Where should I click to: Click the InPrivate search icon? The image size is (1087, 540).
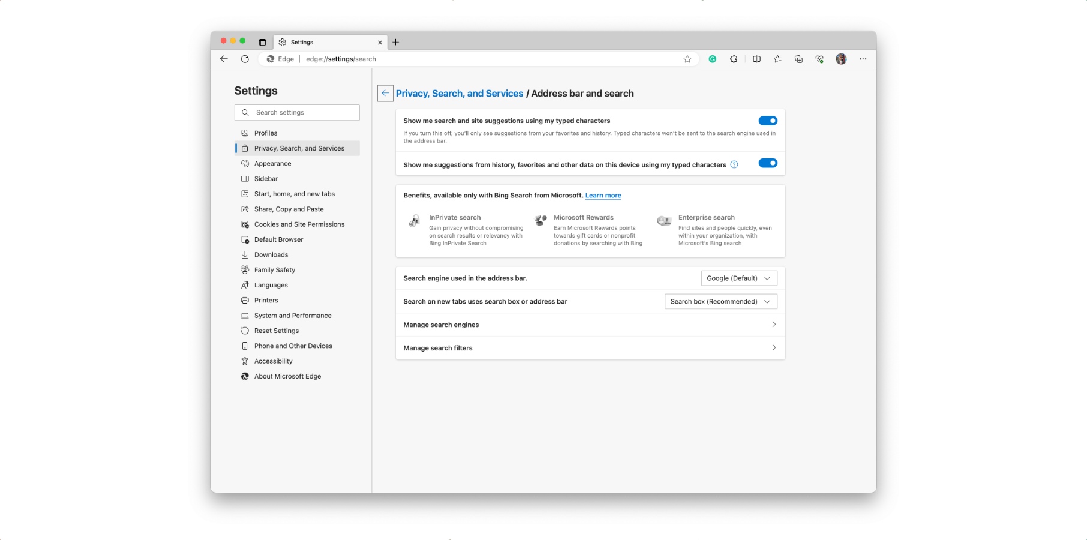pyautogui.click(x=414, y=221)
